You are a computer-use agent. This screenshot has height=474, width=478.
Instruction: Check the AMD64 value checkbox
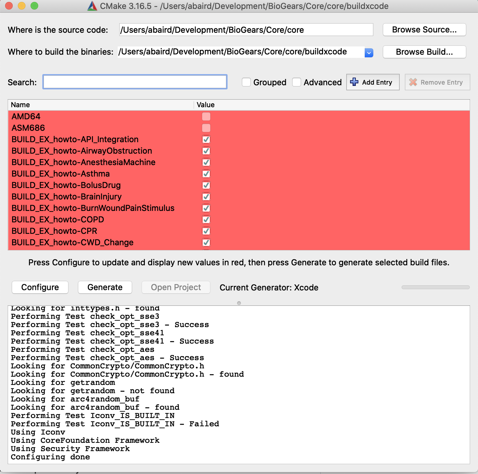tap(206, 116)
